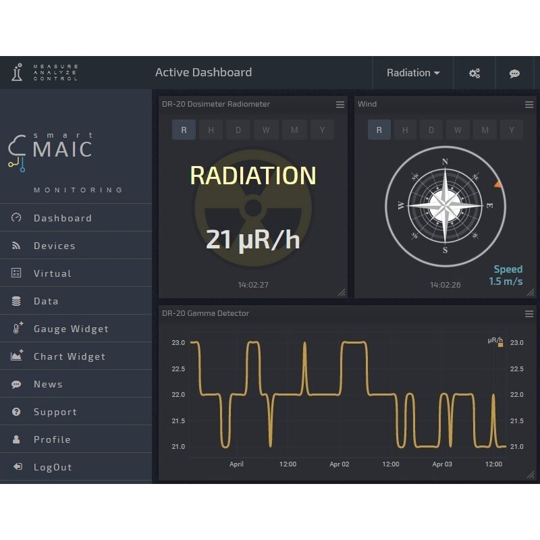Click the News speech bubble icon
This screenshot has height=540, width=540.
pos(16,384)
